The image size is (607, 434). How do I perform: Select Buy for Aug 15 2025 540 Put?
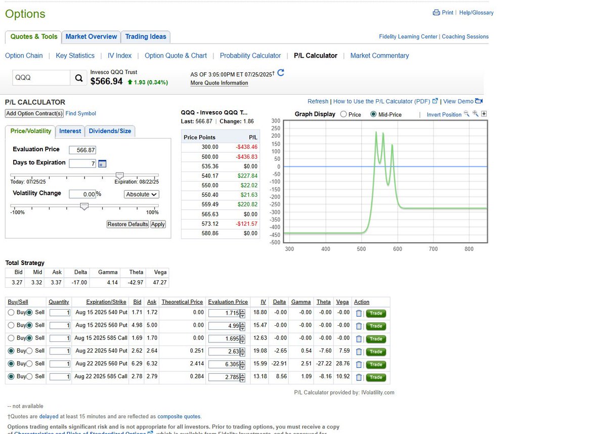[11, 313]
